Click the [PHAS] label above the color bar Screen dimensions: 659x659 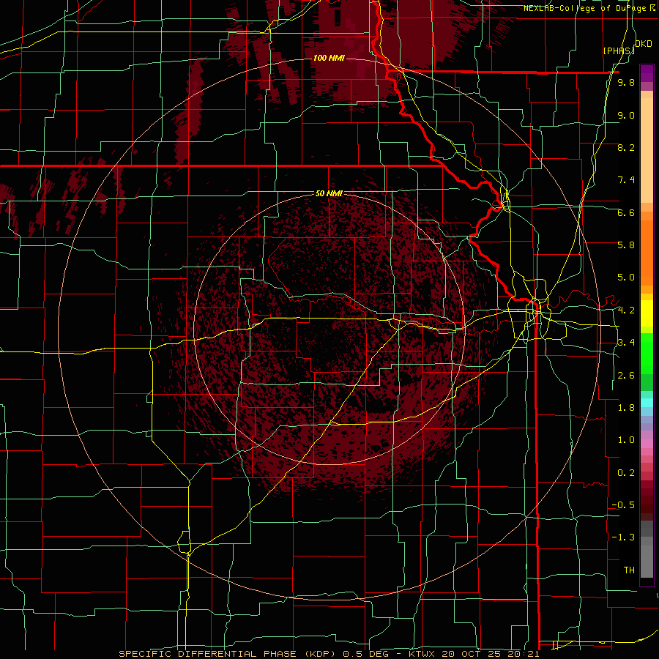[x=619, y=51]
